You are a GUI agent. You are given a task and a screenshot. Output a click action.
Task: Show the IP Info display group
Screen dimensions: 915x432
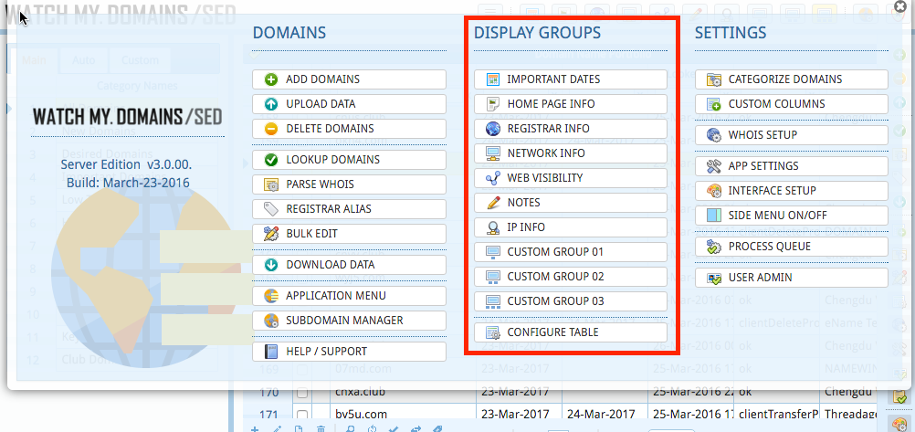point(570,227)
